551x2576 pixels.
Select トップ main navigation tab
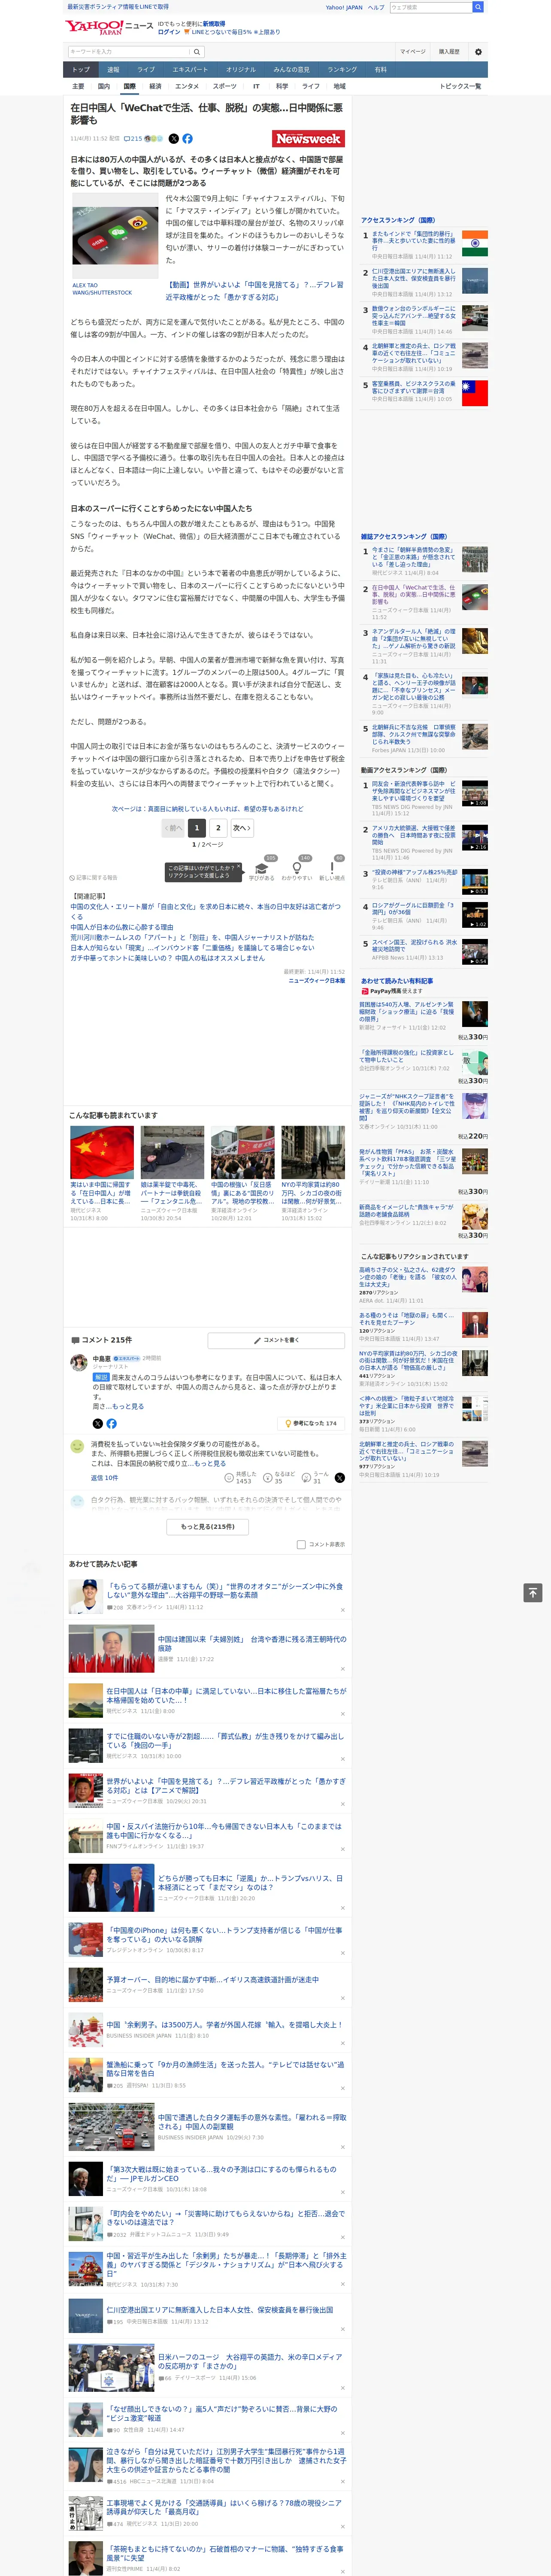coord(81,69)
